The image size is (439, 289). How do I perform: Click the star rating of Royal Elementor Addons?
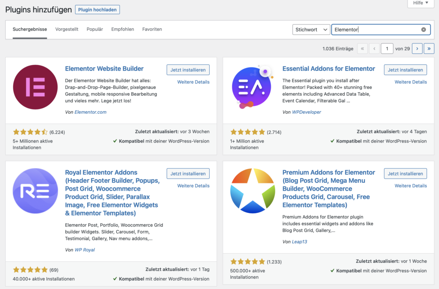coord(30,270)
